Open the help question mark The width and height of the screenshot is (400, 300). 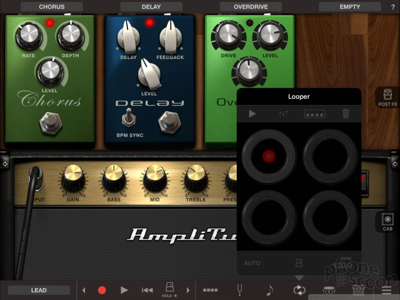[393, 7]
